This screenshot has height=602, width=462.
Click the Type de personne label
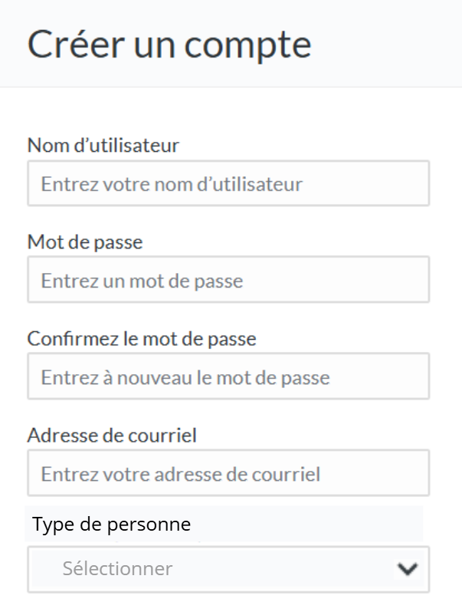111,525
